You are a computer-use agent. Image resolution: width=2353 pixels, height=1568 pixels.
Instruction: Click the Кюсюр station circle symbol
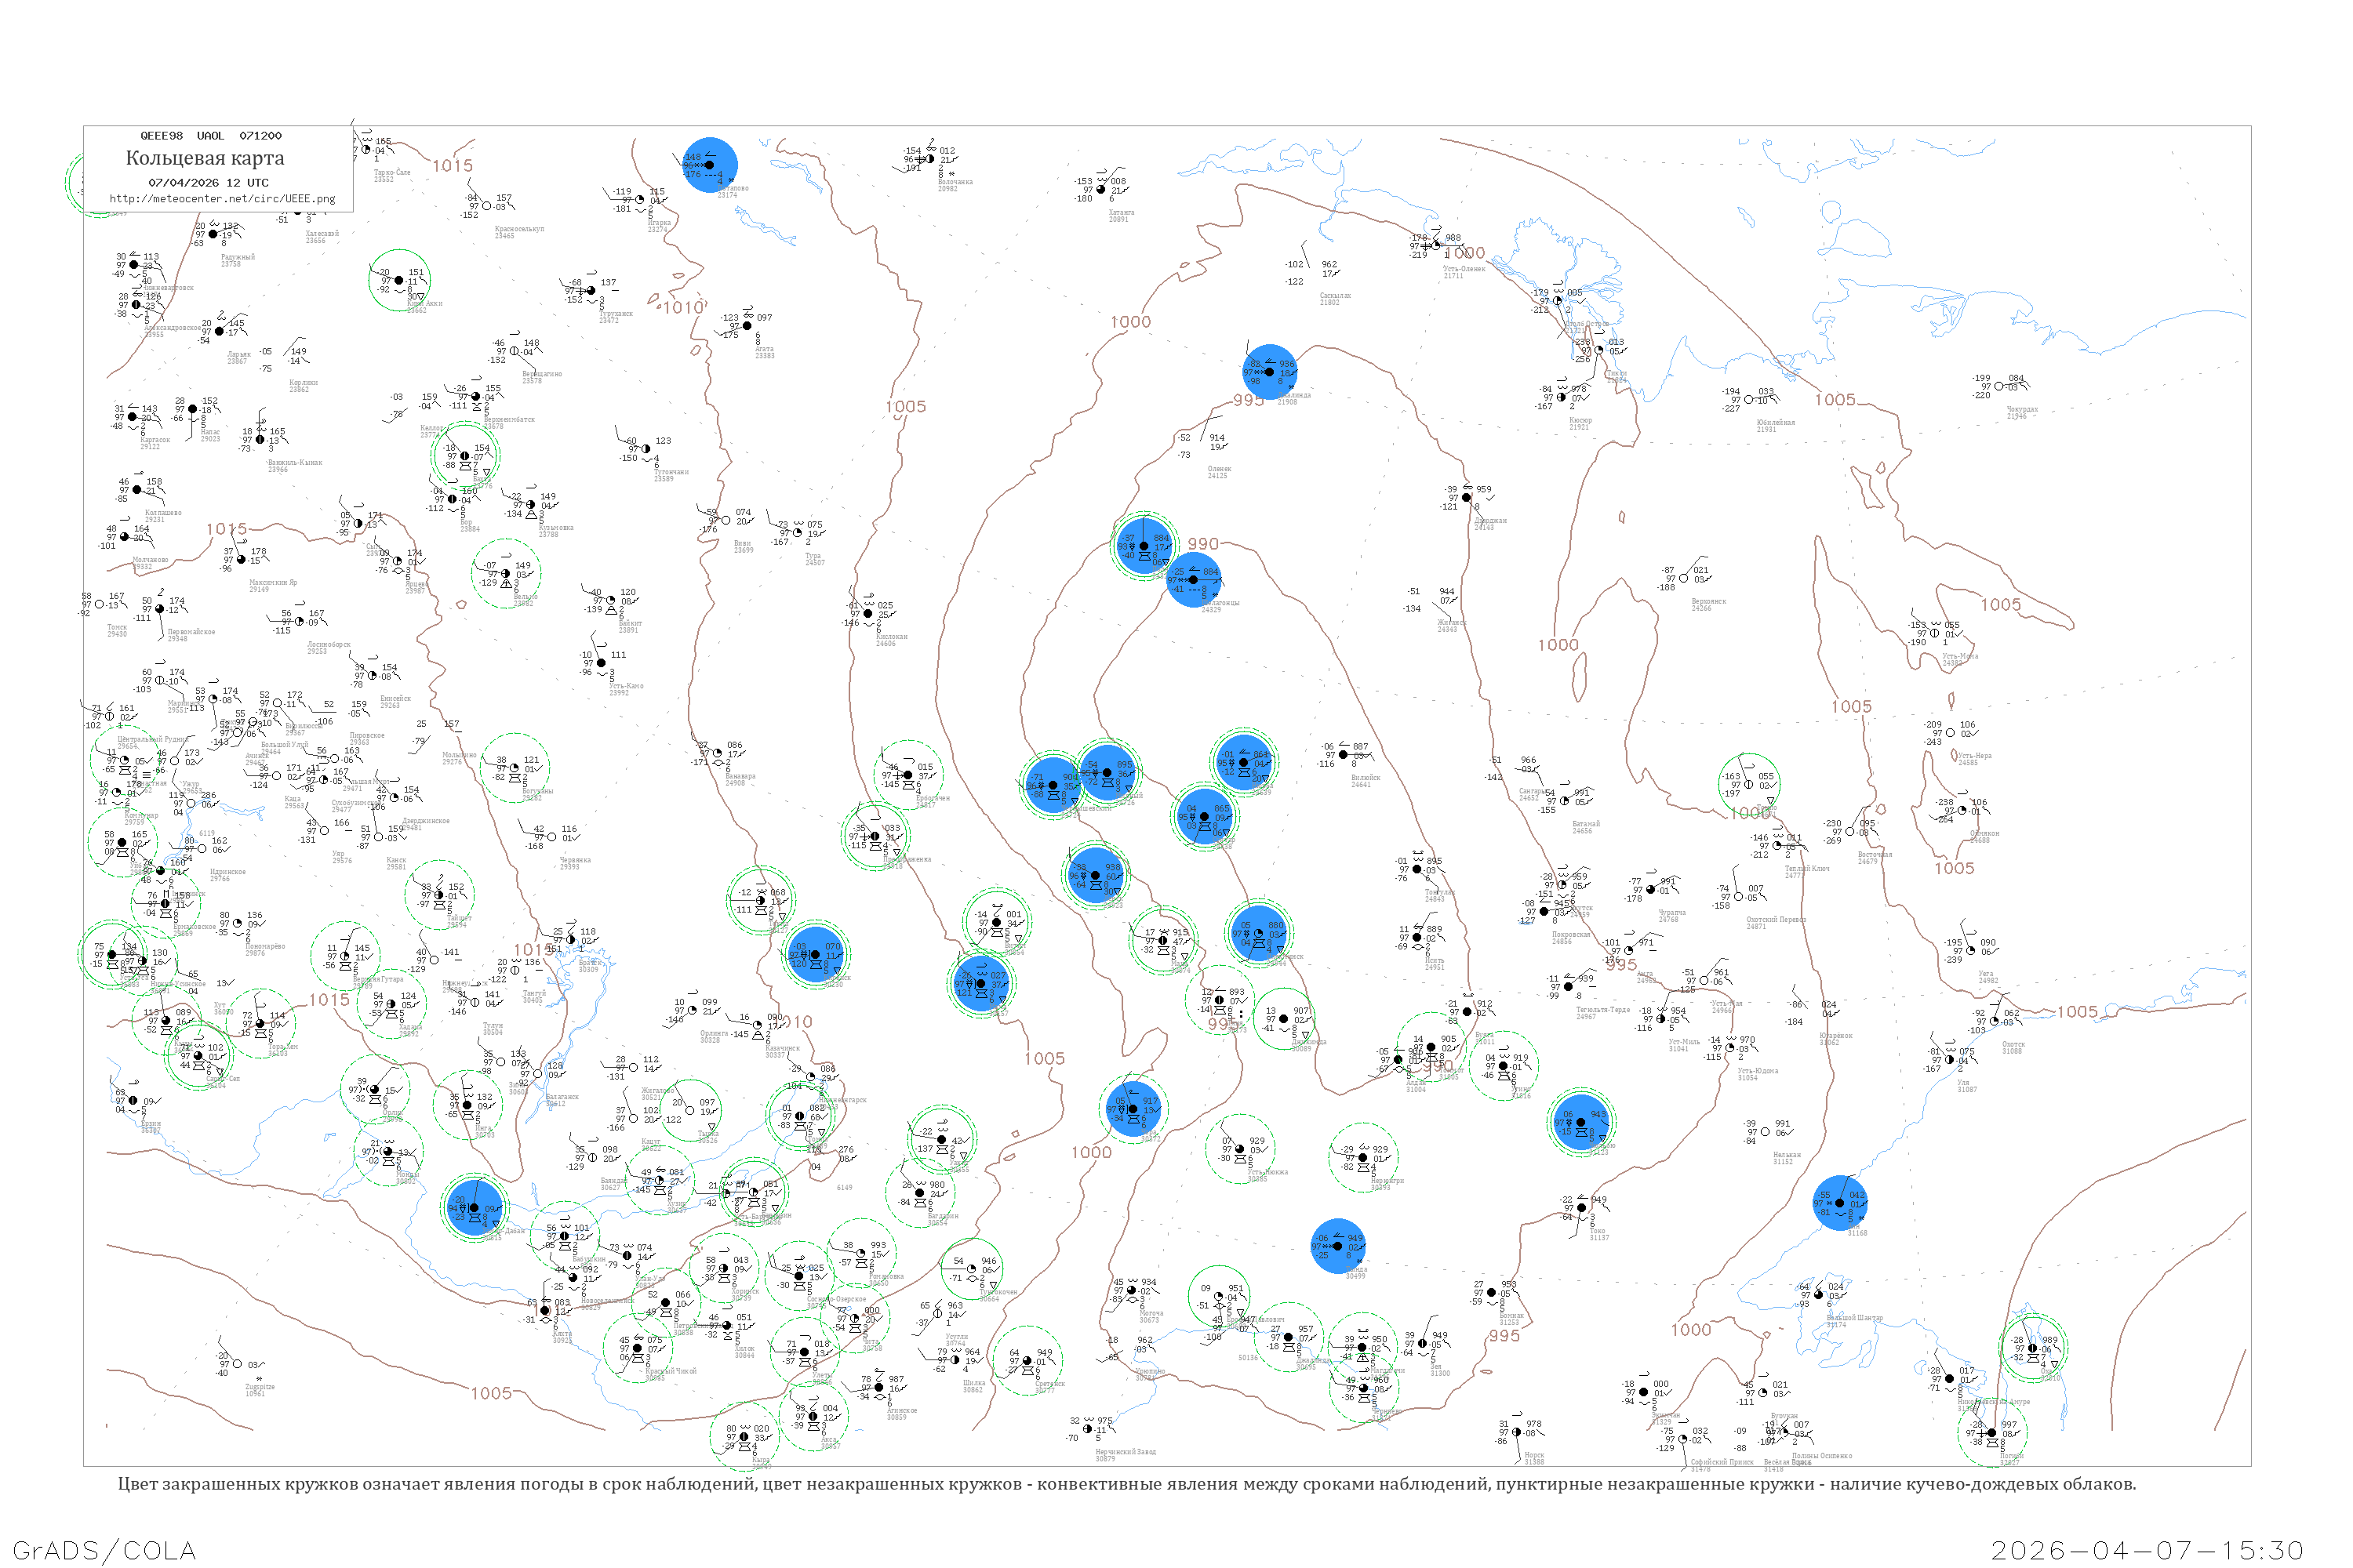coord(1562,398)
